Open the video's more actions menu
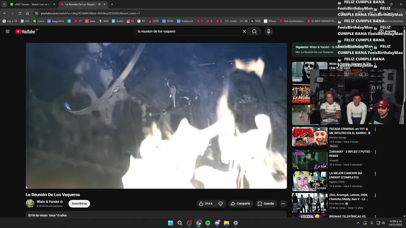 point(283,204)
